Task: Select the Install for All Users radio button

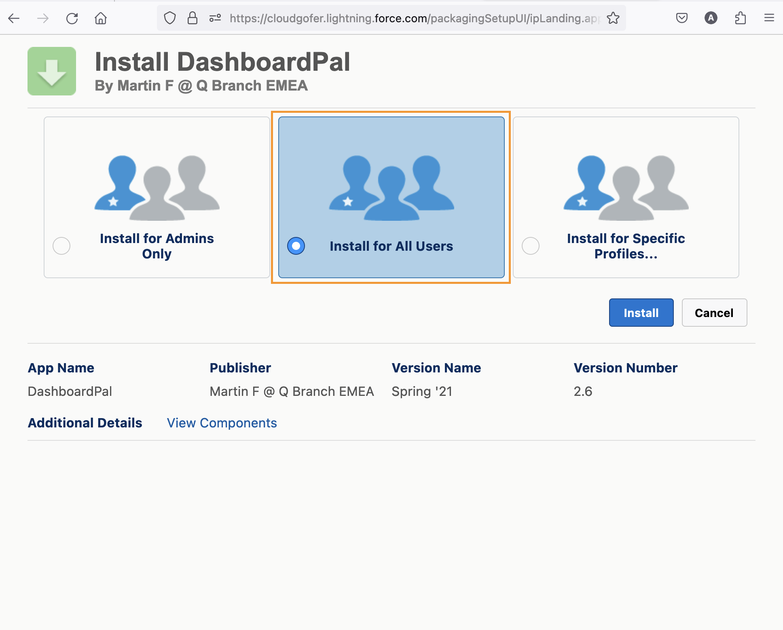Action: coord(296,245)
